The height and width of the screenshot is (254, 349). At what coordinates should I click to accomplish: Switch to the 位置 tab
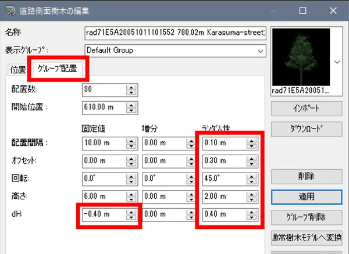coord(18,70)
